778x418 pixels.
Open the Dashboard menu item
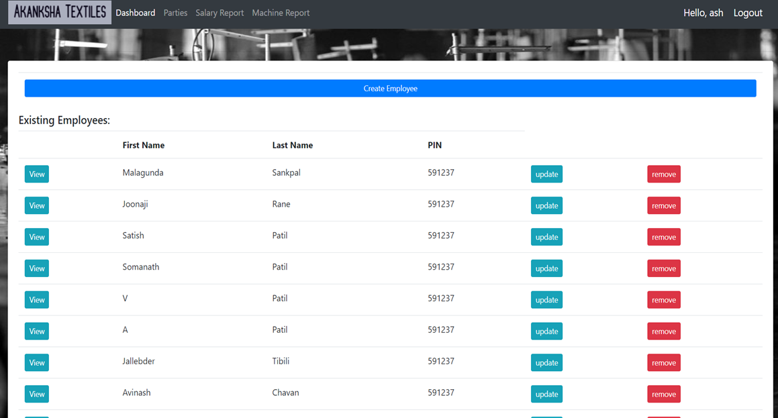point(135,12)
